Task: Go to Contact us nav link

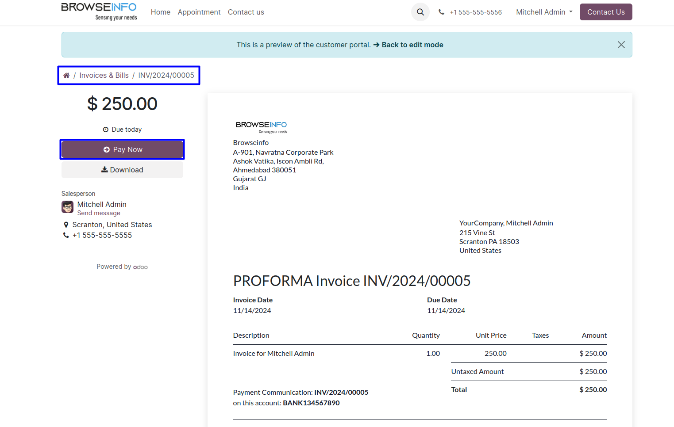Action: (x=246, y=12)
